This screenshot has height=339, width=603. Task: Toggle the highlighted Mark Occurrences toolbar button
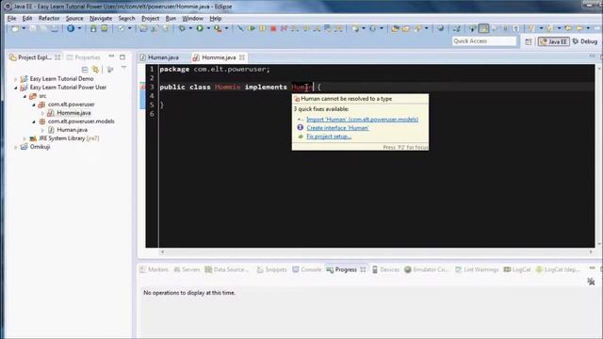483,28
